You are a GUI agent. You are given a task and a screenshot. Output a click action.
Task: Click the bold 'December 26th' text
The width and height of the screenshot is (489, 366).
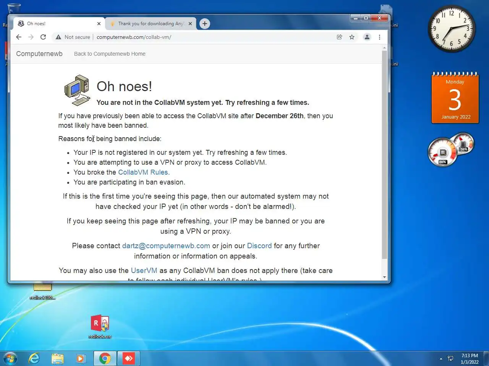[x=280, y=116]
